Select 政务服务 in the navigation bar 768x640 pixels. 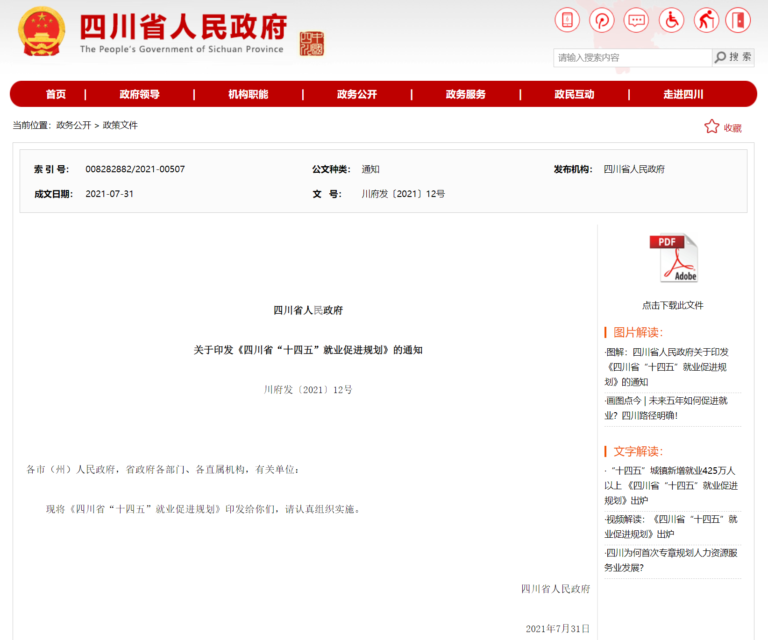(466, 94)
